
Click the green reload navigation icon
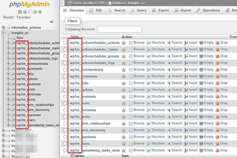[40, 12]
